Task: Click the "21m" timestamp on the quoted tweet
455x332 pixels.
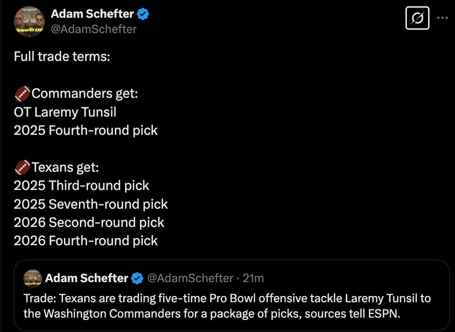Action: click(x=253, y=278)
